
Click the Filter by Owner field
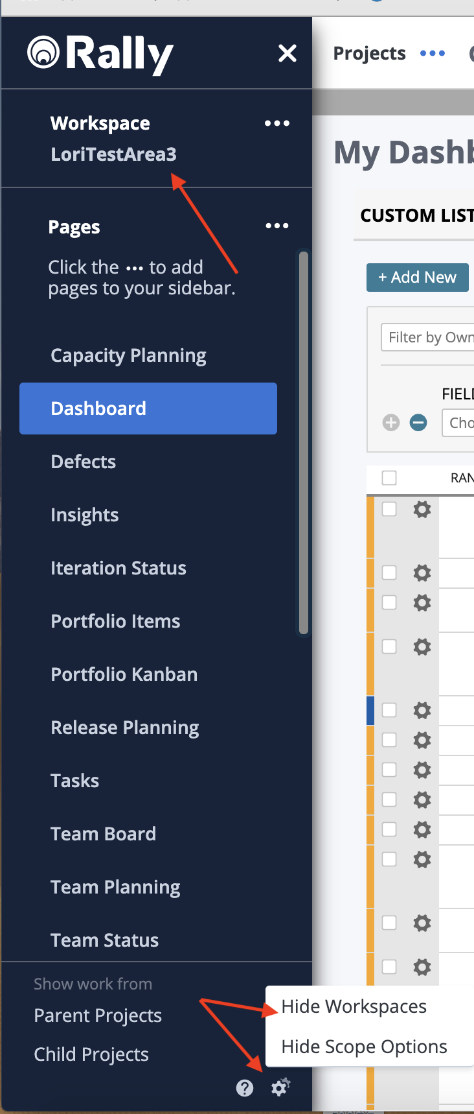point(429,337)
